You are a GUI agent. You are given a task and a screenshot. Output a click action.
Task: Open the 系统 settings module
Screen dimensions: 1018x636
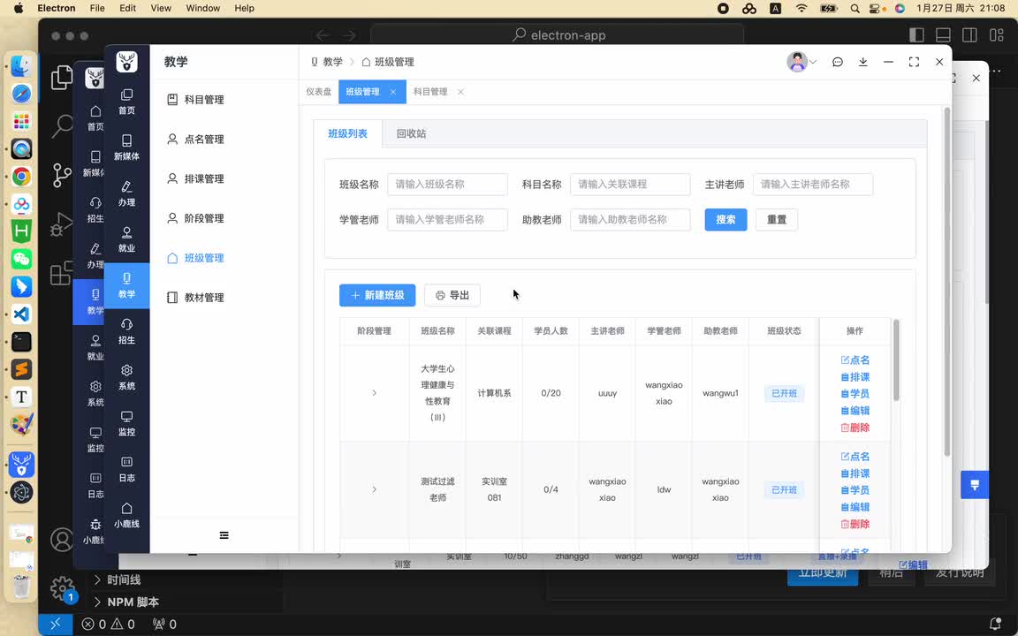(126, 378)
